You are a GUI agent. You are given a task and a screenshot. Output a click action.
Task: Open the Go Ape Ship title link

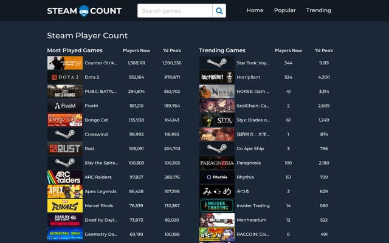tap(250, 148)
